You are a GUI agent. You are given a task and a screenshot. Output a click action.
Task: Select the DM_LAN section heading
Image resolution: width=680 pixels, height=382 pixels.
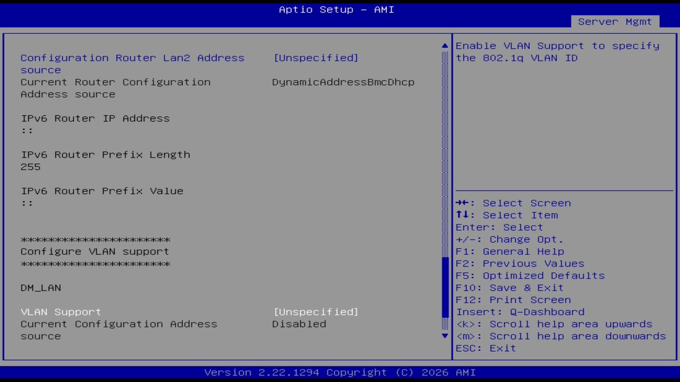click(x=40, y=288)
